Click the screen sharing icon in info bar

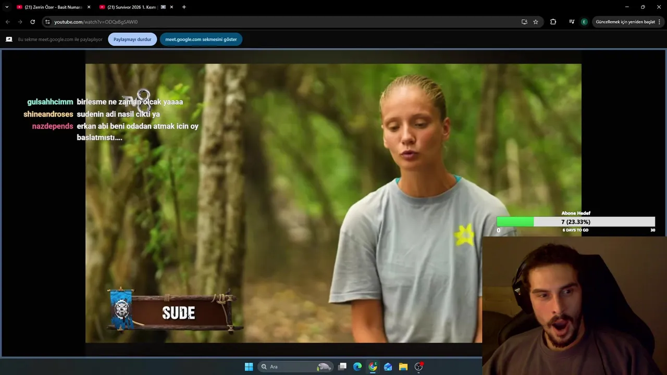coord(9,39)
